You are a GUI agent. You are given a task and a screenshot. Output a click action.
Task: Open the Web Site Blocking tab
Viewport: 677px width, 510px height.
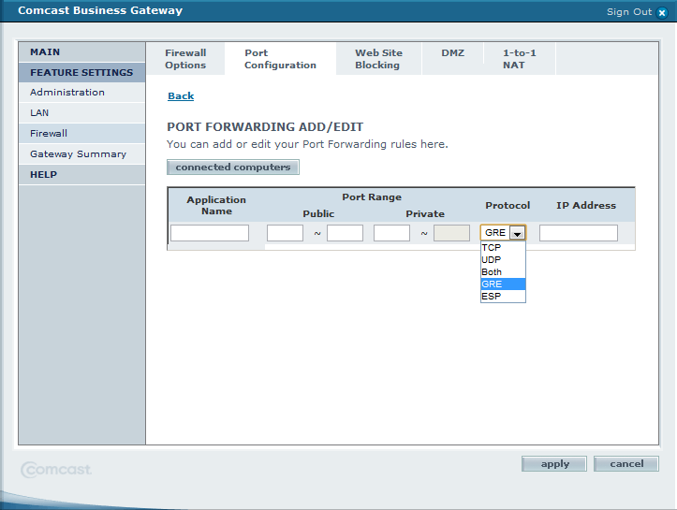[378, 59]
